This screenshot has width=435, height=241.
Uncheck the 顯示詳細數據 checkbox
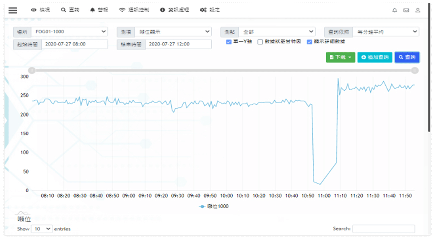pyautogui.click(x=309, y=42)
